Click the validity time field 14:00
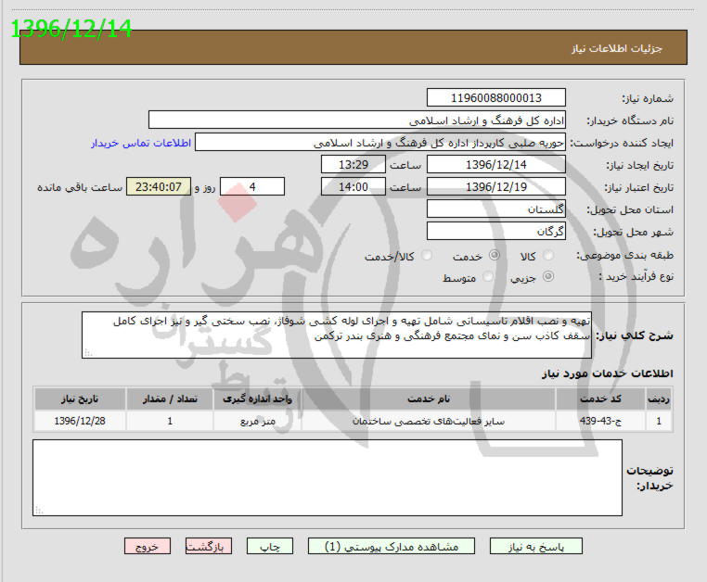Image resolution: width=707 pixels, height=582 pixels. click(353, 186)
